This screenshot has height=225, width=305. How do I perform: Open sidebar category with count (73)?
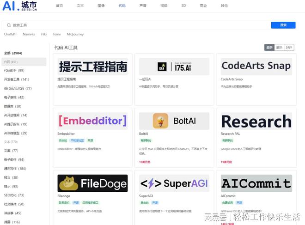[x=14, y=195]
